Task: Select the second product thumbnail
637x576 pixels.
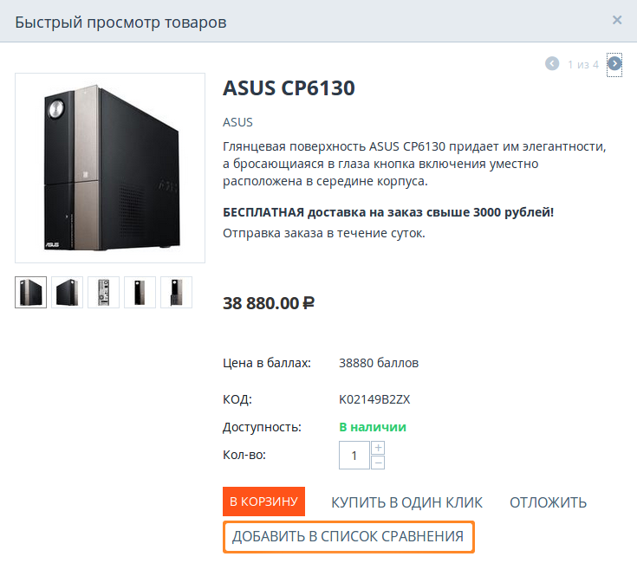Action: (68, 292)
